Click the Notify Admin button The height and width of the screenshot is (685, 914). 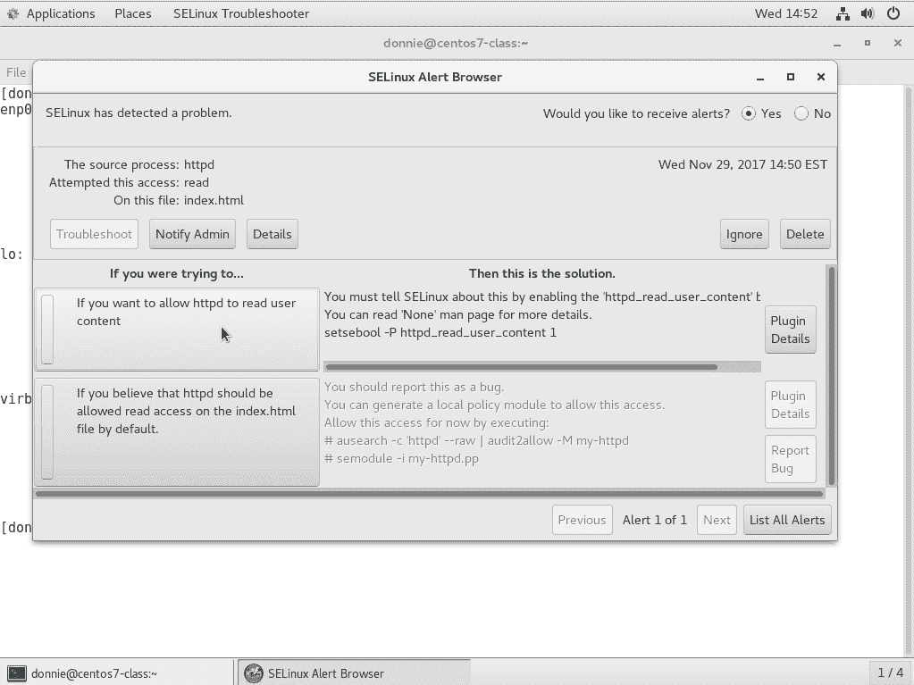pos(192,234)
